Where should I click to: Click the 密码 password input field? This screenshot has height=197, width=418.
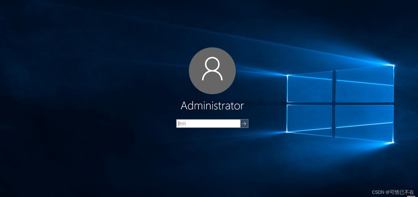click(x=208, y=124)
